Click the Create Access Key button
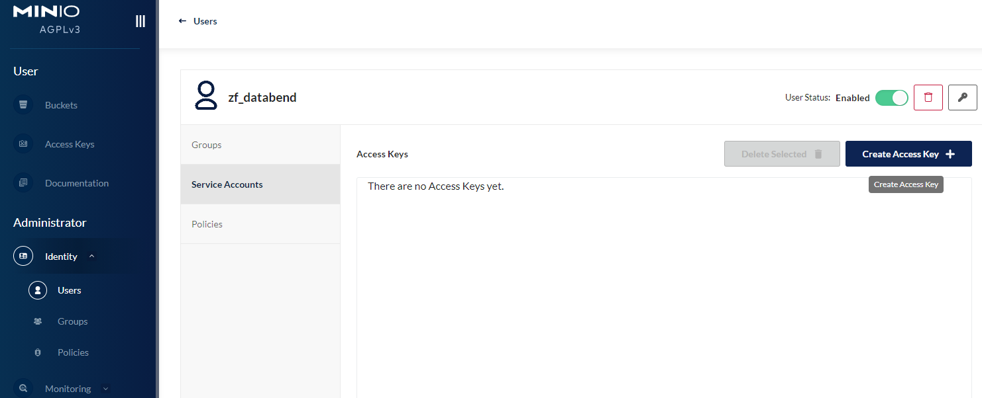Viewport: 982px width, 398px height. pyautogui.click(x=908, y=154)
